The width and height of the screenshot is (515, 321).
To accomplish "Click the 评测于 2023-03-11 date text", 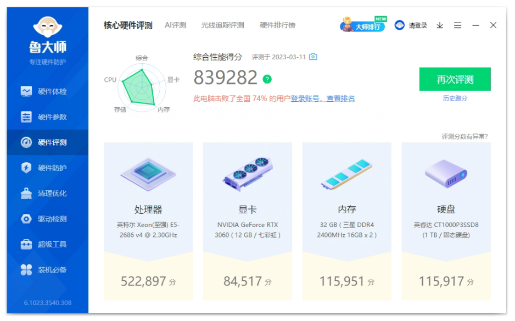I will click(x=279, y=57).
